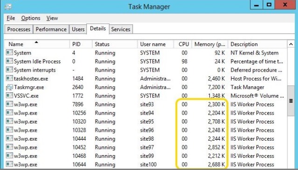298x170 pixels.
Task: Click the site100 user name cell
Action: (148, 164)
